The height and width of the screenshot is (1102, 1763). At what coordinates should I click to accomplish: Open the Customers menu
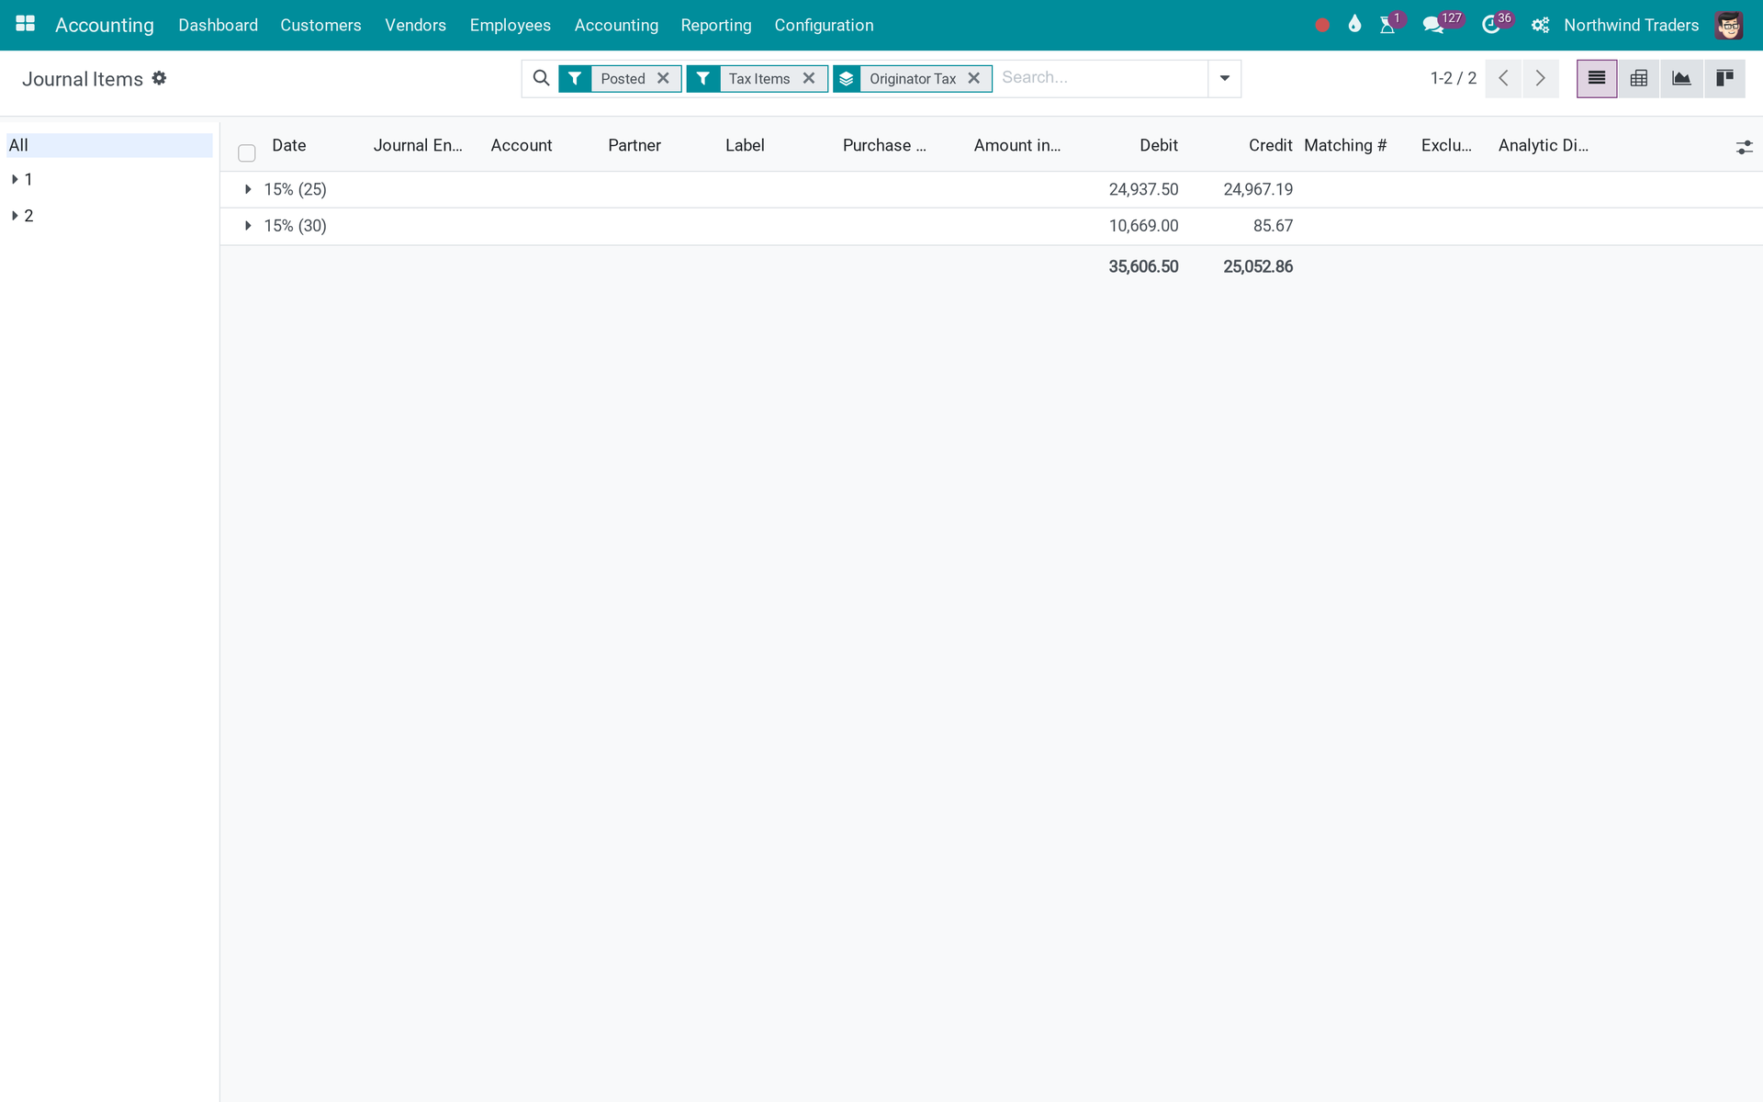(x=320, y=25)
